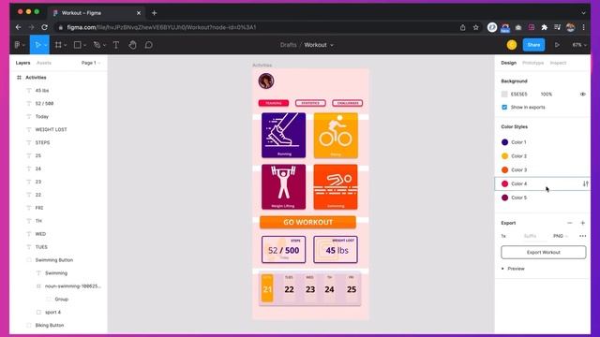Select the Color 3 style swatch
Screen dimensions: 600x337
(x=504, y=169)
